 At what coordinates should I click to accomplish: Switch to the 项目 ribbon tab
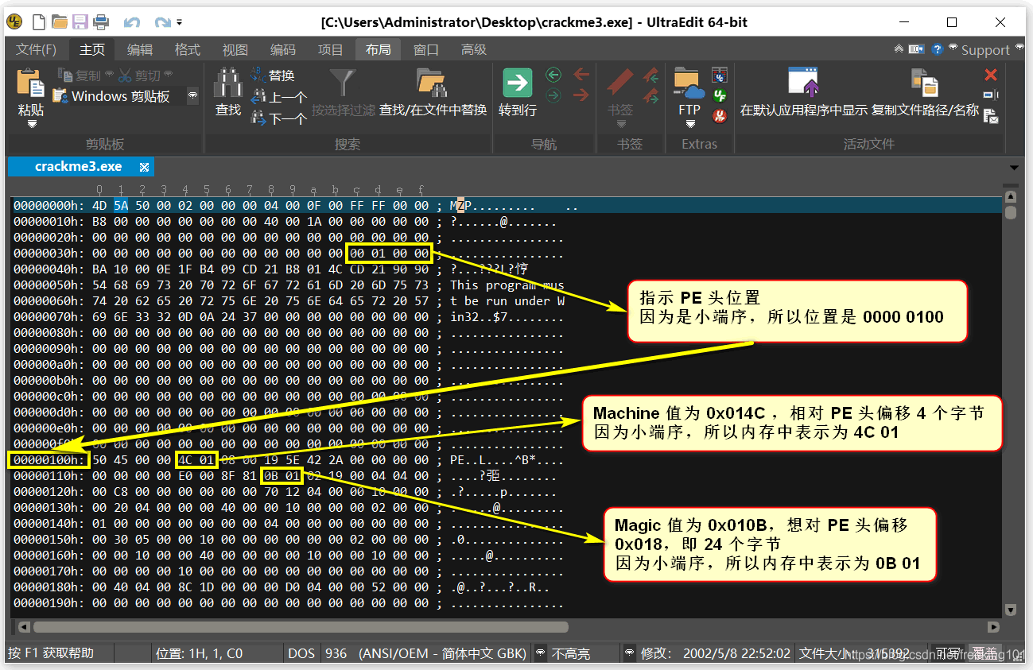click(x=331, y=49)
